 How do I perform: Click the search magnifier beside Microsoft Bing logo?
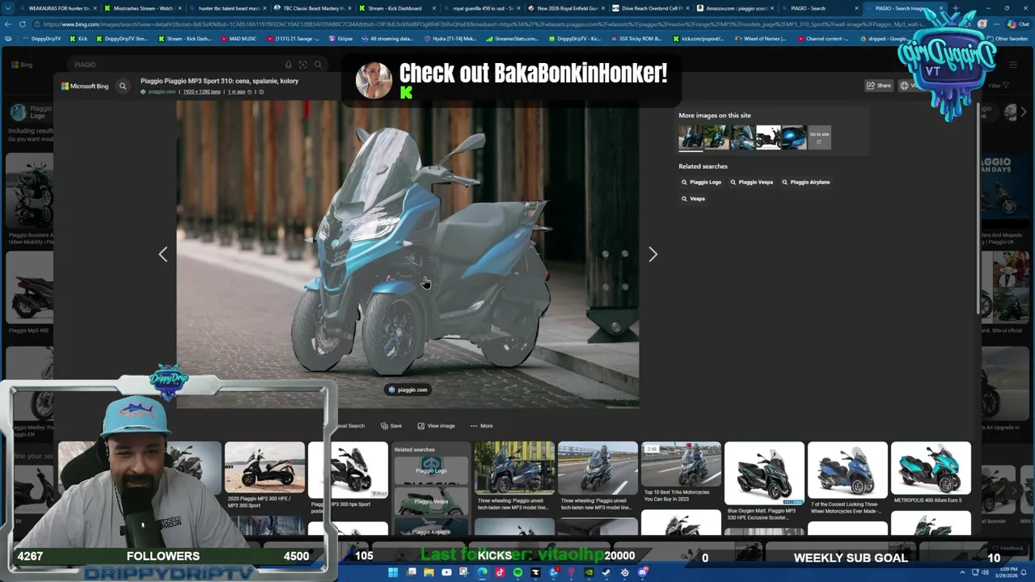[x=123, y=86]
